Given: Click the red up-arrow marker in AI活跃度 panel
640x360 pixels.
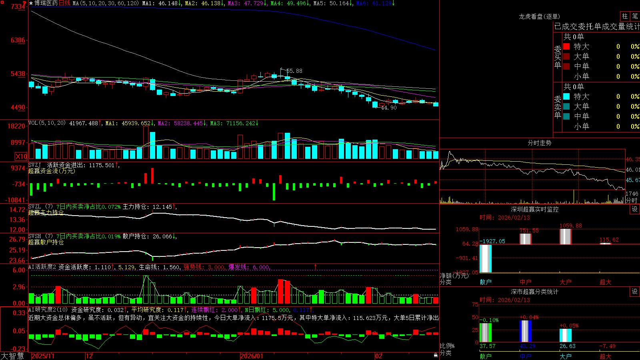Looking at the screenshot, I should tap(316, 266).
